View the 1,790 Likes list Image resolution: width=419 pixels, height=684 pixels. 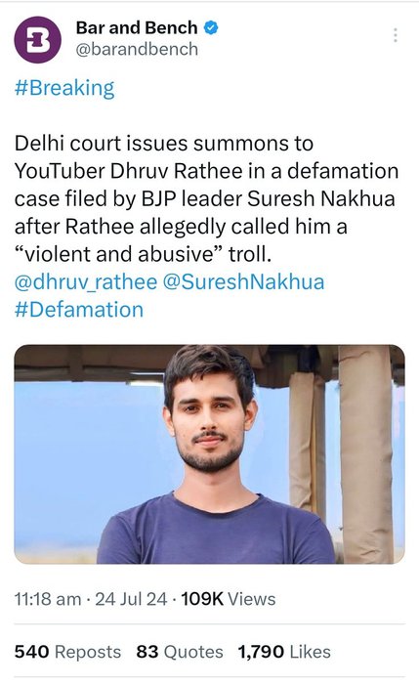pyautogui.click(x=284, y=652)
